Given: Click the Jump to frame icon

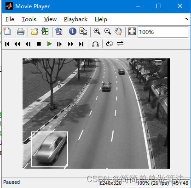Looking at the screenshot, I should [95, 44].
